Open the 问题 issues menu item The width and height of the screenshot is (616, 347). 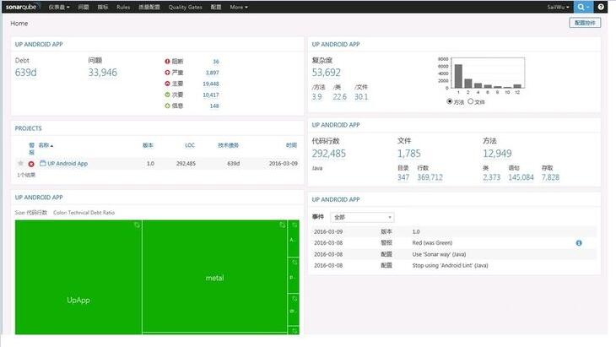(84, 7)
